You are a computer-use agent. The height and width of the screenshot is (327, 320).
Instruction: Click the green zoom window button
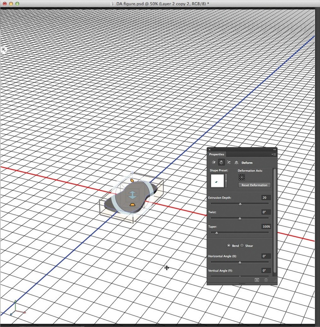point(17,4)
